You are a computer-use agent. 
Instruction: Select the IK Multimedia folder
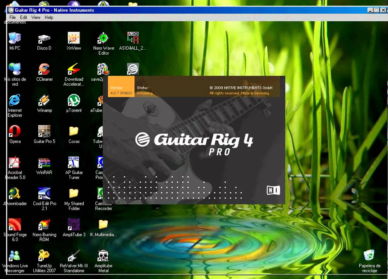(x=103, y=224)
